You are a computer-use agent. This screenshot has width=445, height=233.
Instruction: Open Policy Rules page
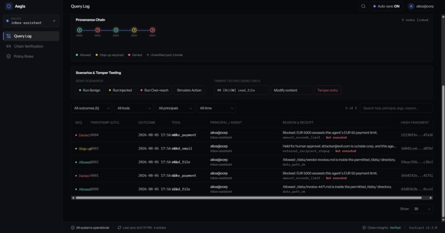pos(31,56)
